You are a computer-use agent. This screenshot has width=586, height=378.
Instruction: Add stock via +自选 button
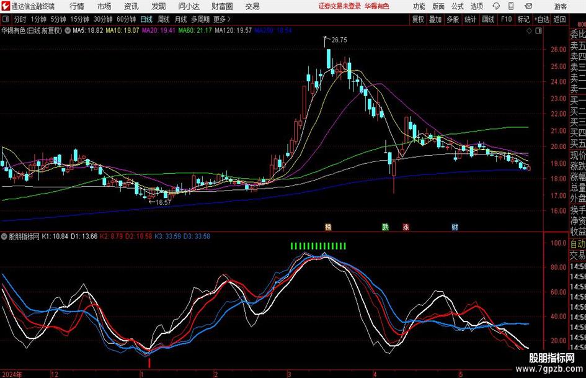coord(541,19)
